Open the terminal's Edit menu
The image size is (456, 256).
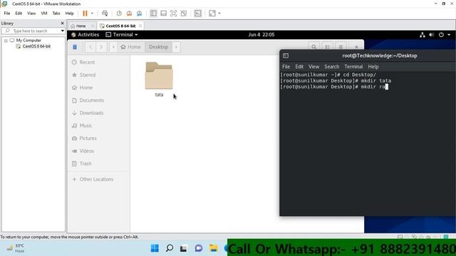point(299,67)
